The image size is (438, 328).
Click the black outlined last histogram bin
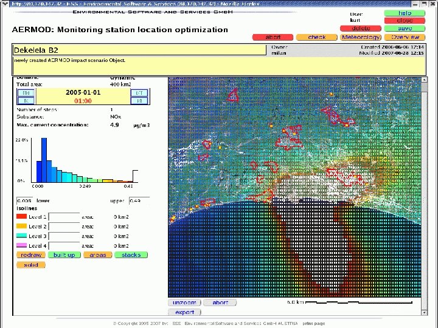click(135, 176)
